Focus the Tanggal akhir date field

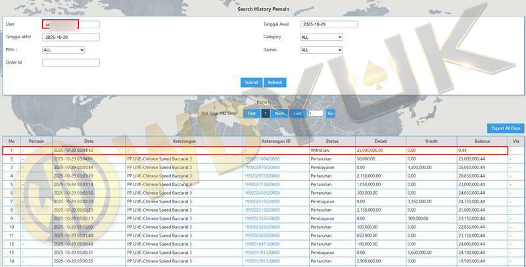(x=70, y=37)
